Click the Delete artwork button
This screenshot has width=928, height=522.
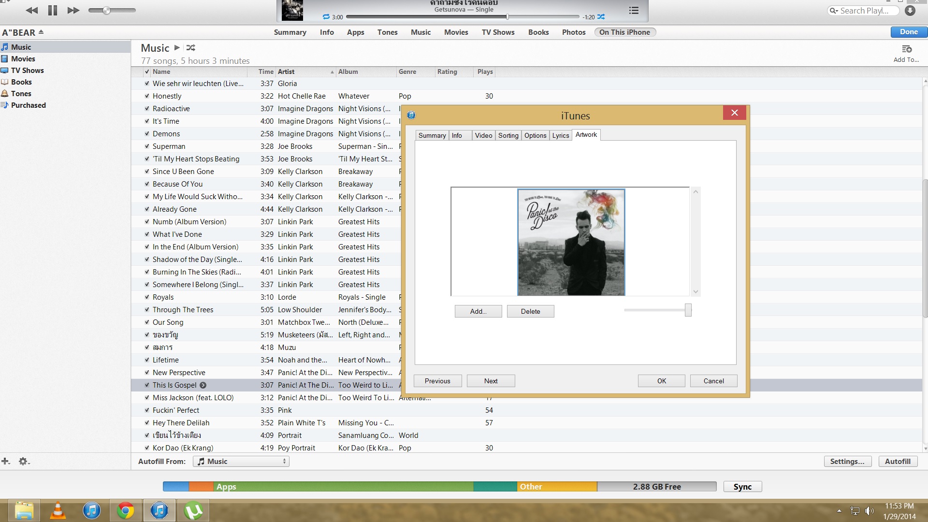(530, 311)
